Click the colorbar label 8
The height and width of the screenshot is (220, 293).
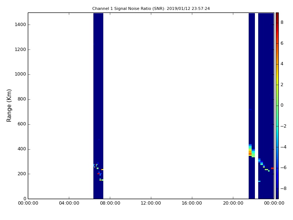pyautogui.click(x=282, y=22)
